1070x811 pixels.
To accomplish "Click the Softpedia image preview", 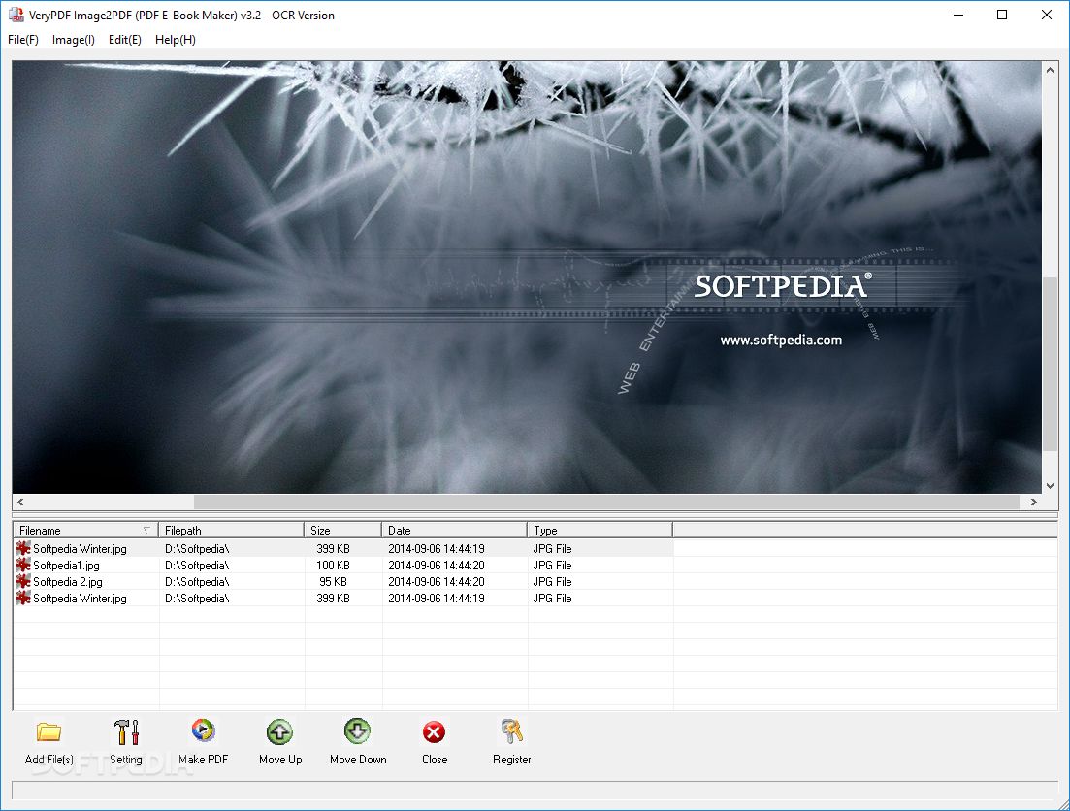I will coord(527,277).
